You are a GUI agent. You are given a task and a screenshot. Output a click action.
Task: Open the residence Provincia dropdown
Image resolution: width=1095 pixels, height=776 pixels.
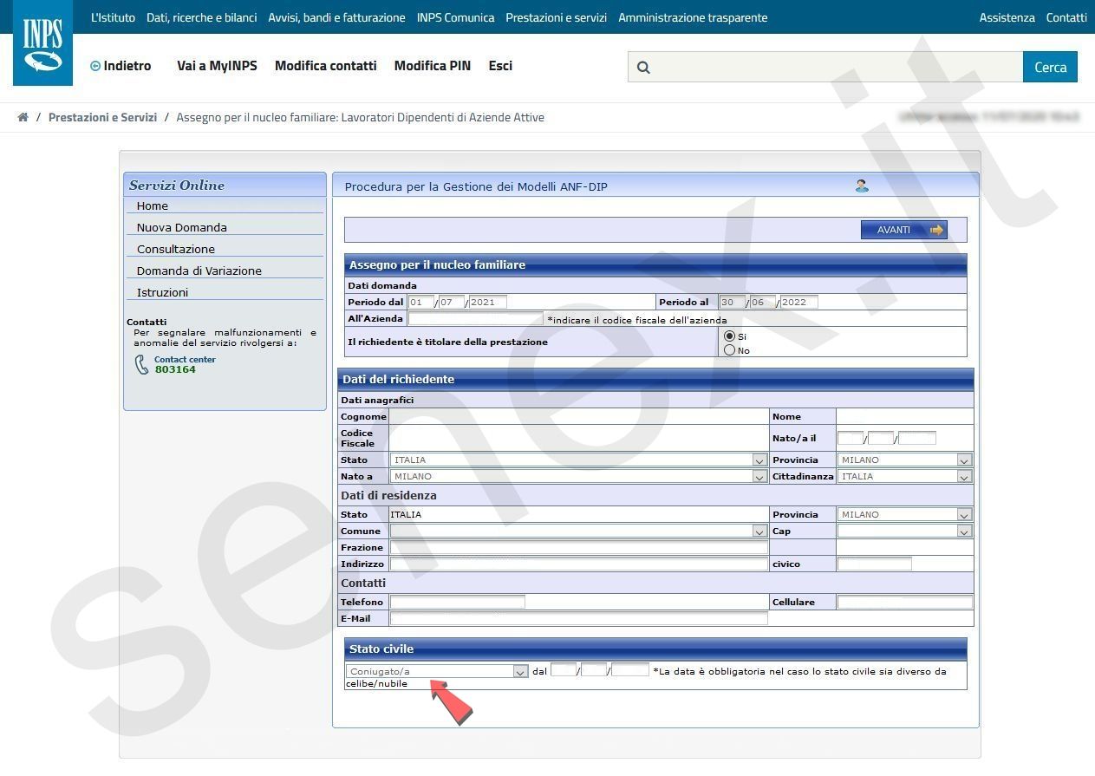904,515
